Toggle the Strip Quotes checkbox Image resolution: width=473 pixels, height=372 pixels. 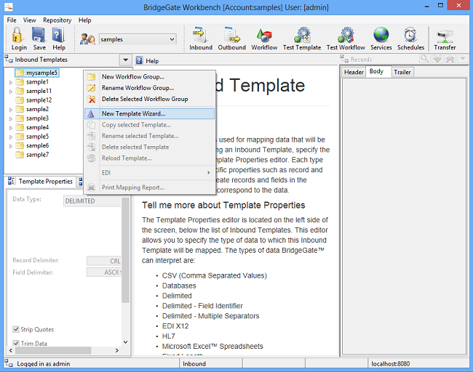click(16, 329)
